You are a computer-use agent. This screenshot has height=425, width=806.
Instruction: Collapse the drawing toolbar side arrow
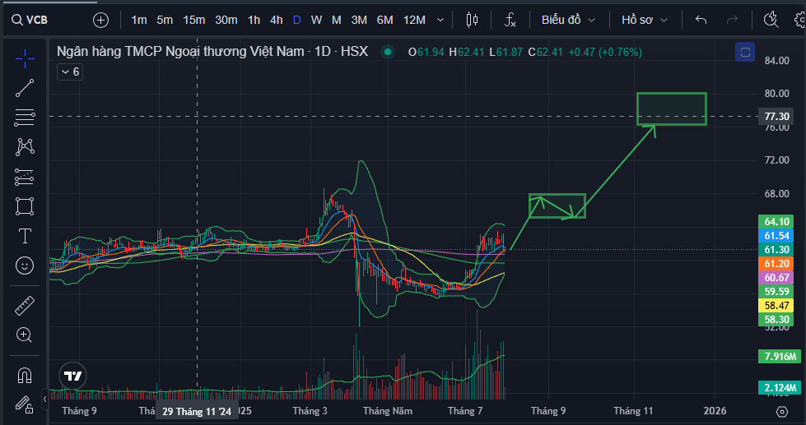click(44, 399)
